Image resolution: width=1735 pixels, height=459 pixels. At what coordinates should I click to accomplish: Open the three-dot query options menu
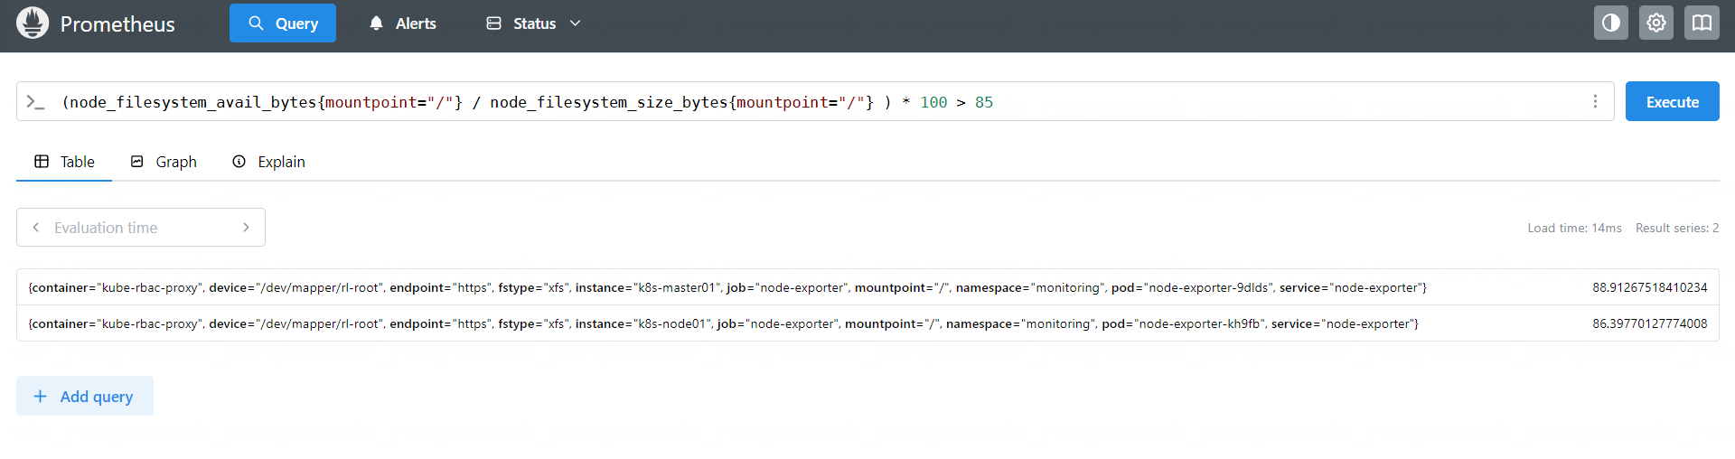(x=1595, y=102)
